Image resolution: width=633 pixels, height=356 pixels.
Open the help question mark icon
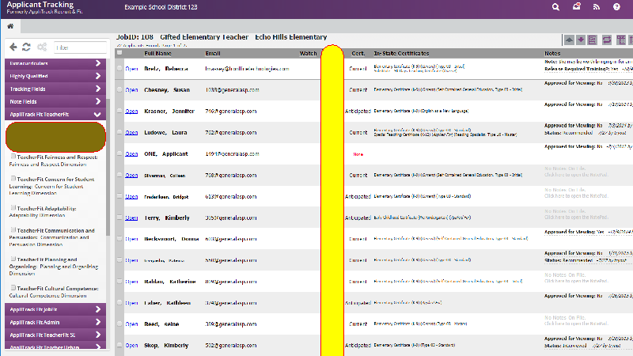coord(616,7)
